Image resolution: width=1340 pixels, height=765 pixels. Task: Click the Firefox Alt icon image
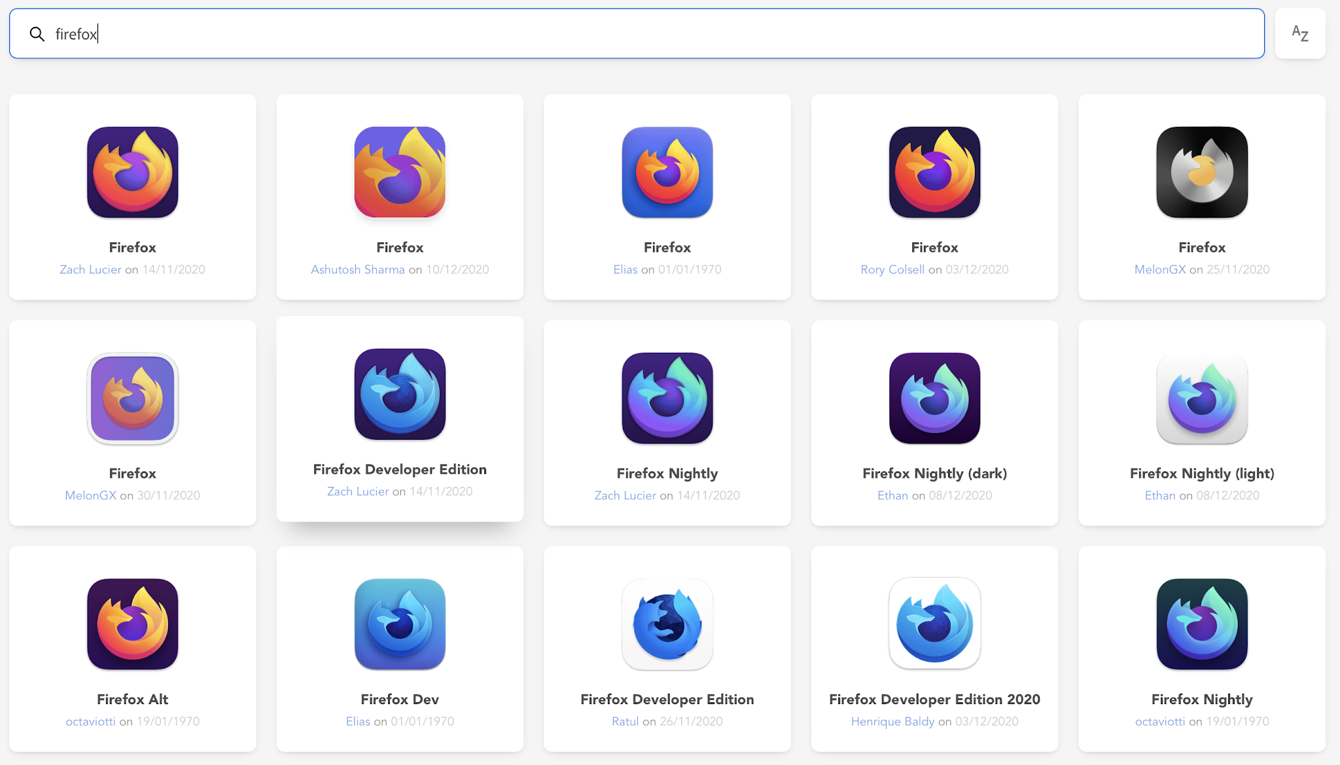coord(132,624)
